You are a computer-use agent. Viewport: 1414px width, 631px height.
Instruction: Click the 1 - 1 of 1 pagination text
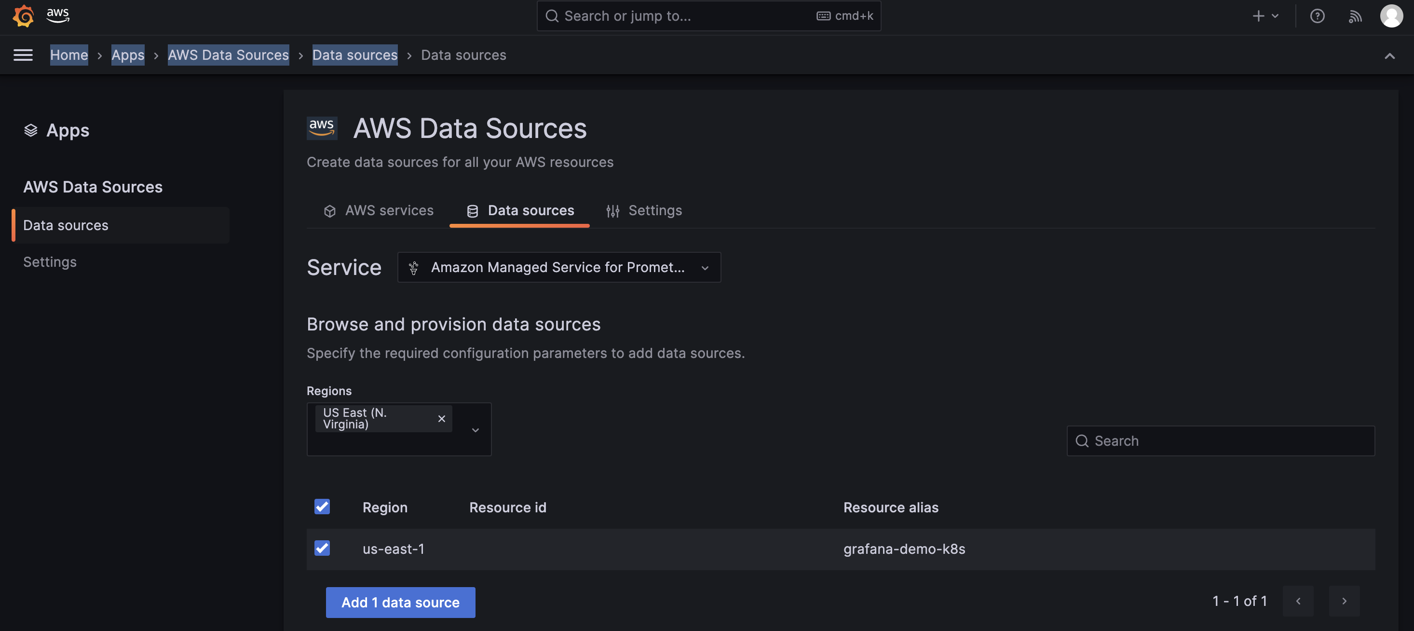(1239, 601)
